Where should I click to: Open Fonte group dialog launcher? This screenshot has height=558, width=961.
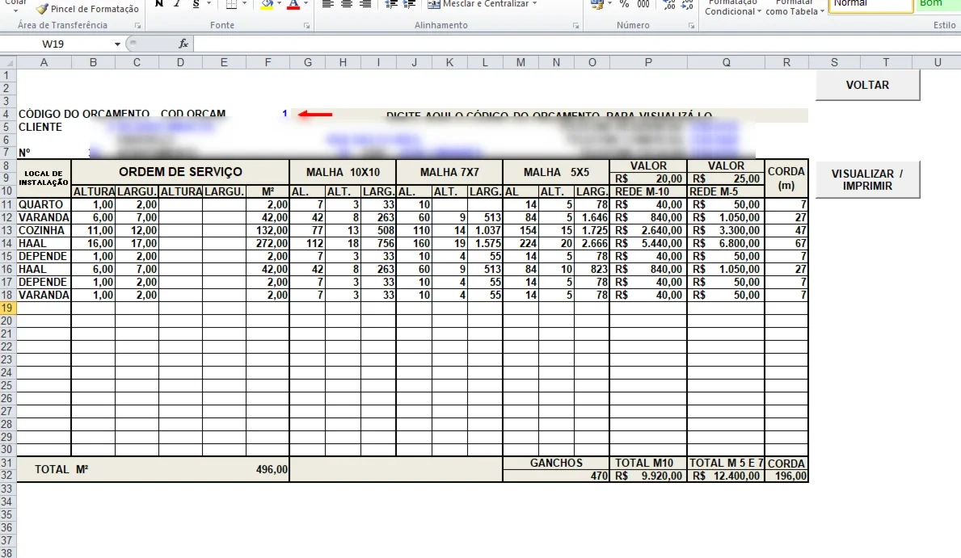point(306,26)
